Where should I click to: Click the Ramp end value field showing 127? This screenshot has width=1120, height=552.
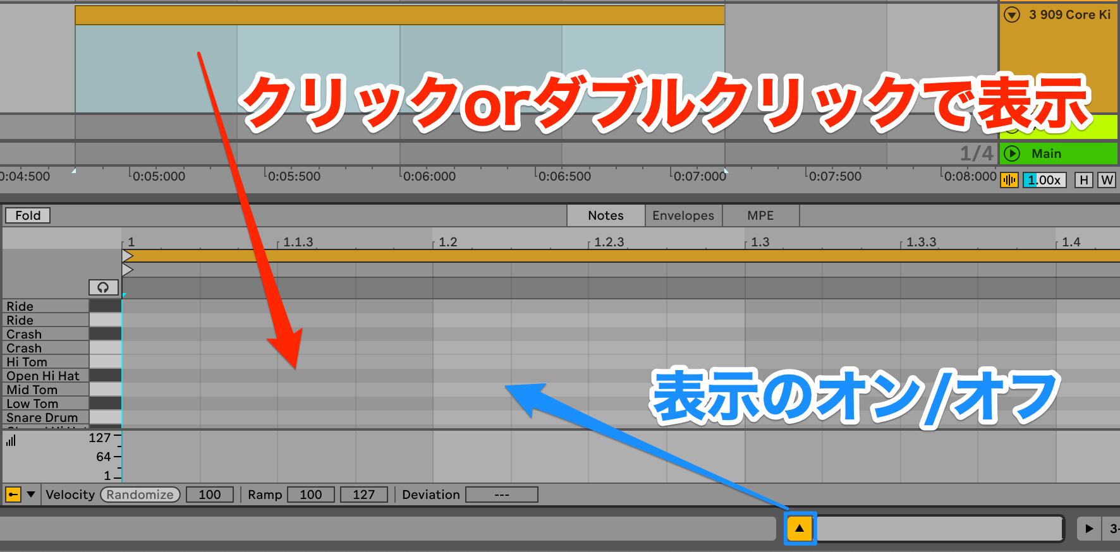[x=364, y=495]
